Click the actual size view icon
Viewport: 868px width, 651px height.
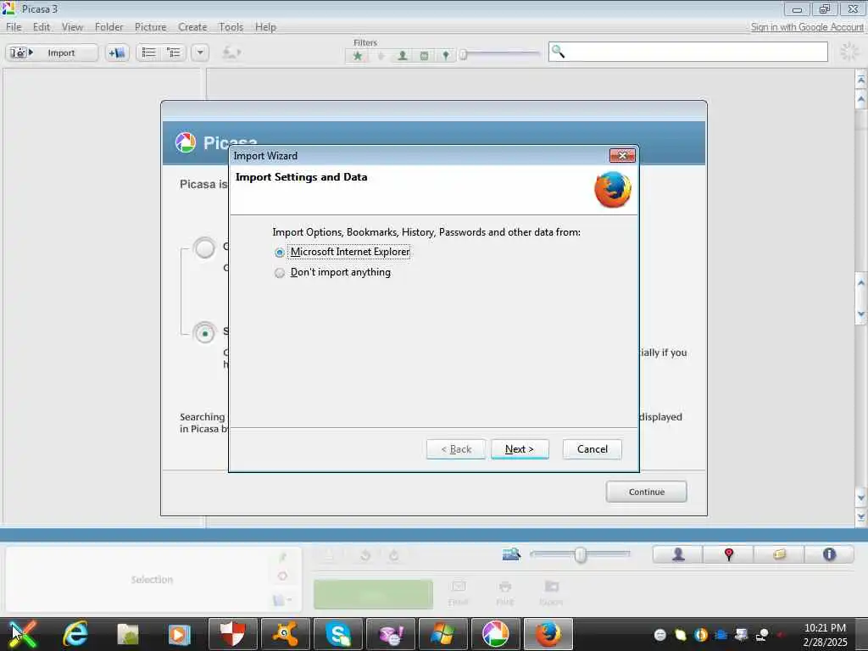511,554
